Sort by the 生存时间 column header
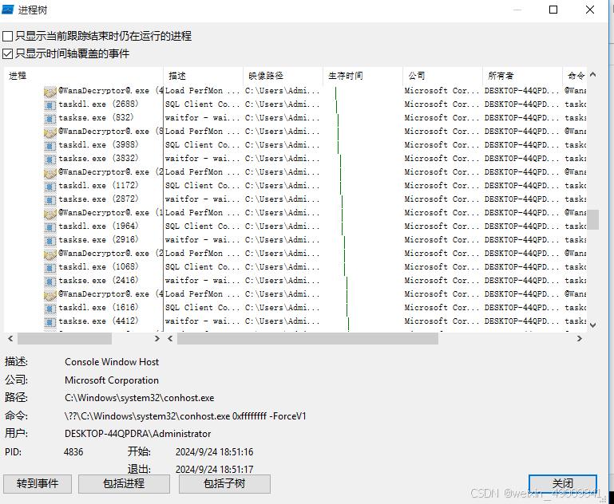The image size is (614, 504). [362, 76]
